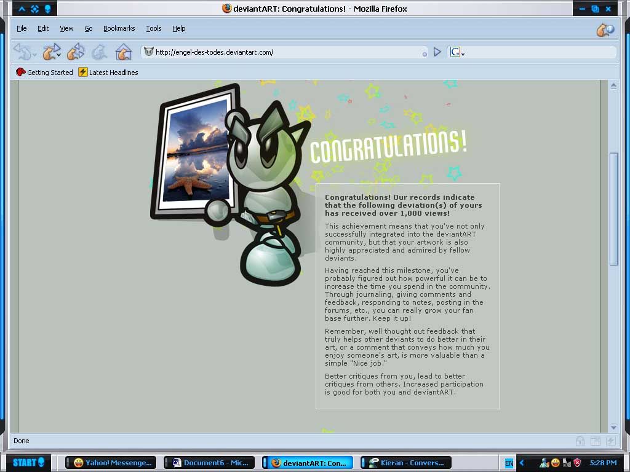Open the Help menu
Image resolution: width=630 pixels, height=472 pixels.
click(179, 28)
